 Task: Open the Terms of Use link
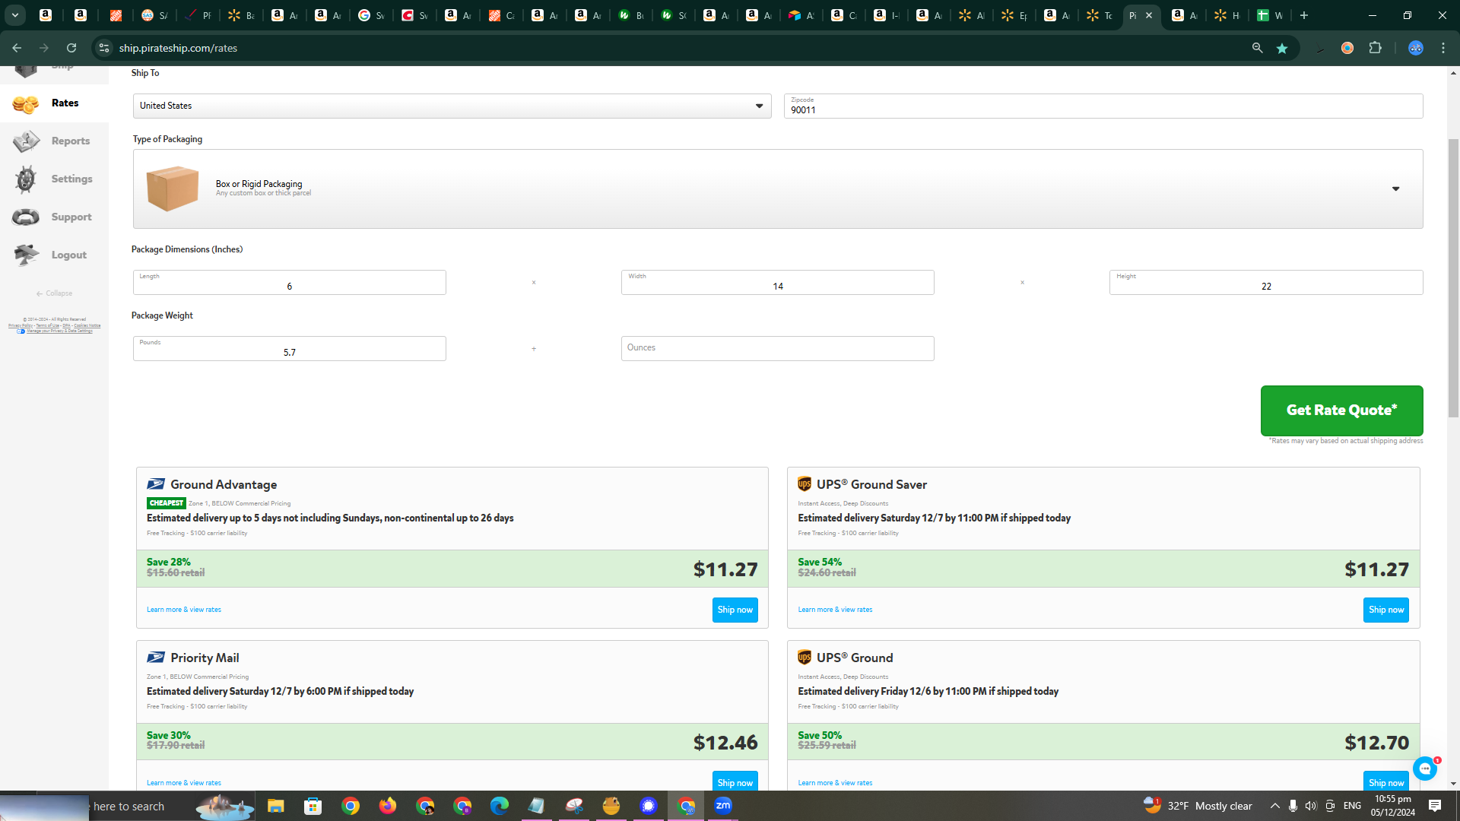48,325
